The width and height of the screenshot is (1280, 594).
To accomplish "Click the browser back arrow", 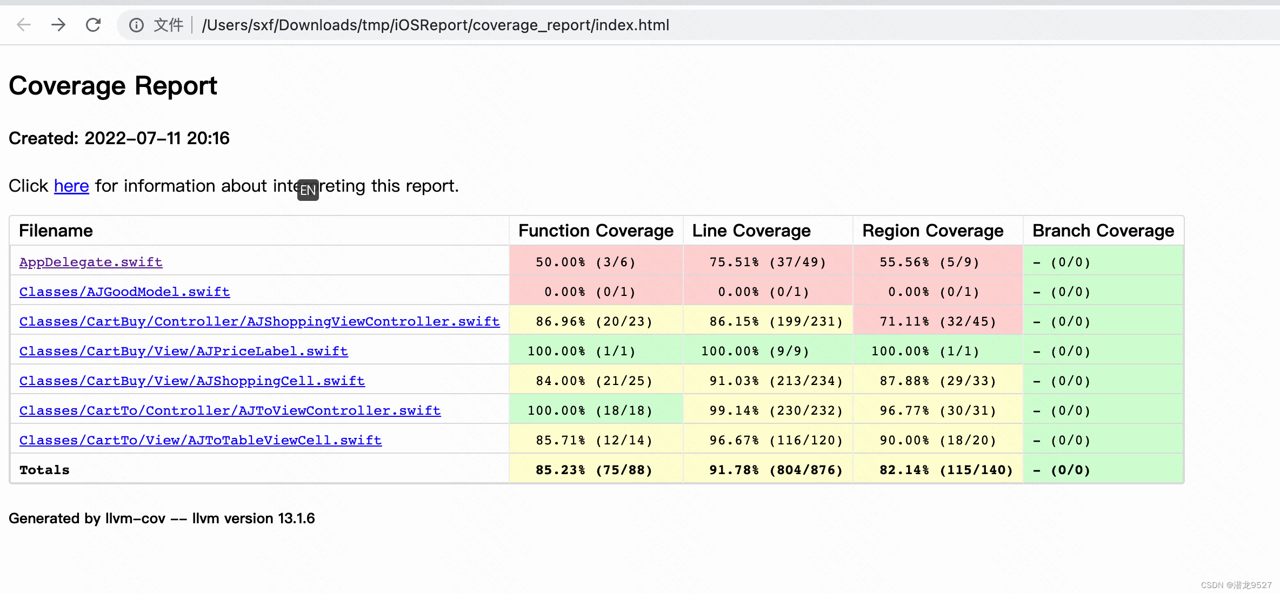I will tap(24, 25).
